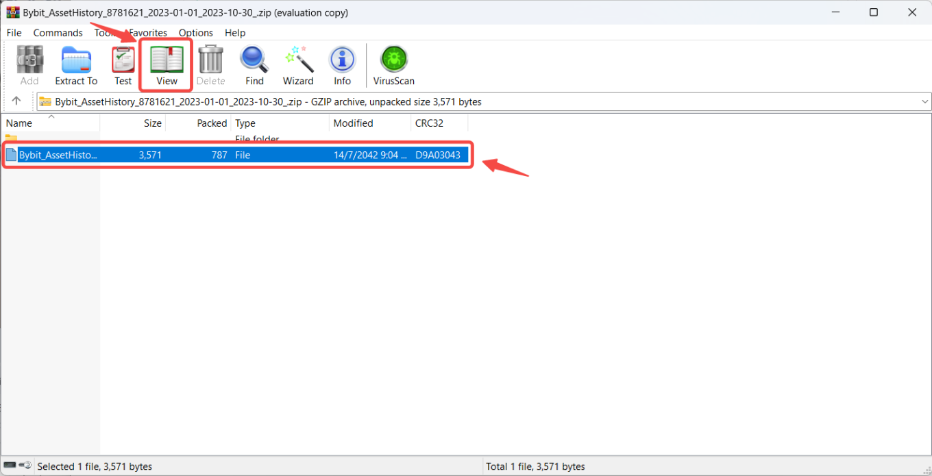Click the Favorites menu entry

(148, 32)
